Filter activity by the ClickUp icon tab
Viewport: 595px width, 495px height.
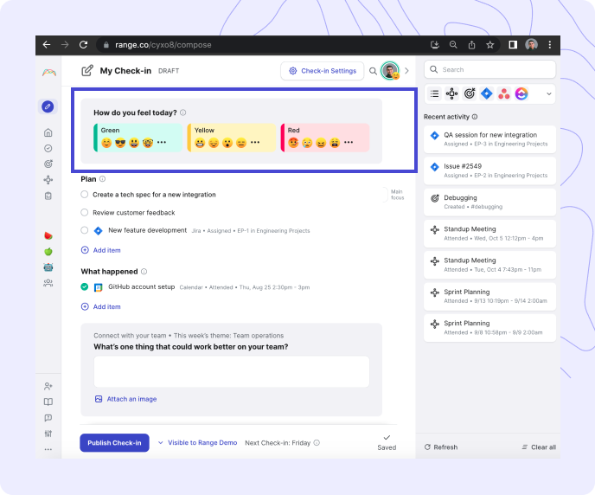[x=521, y=93]
